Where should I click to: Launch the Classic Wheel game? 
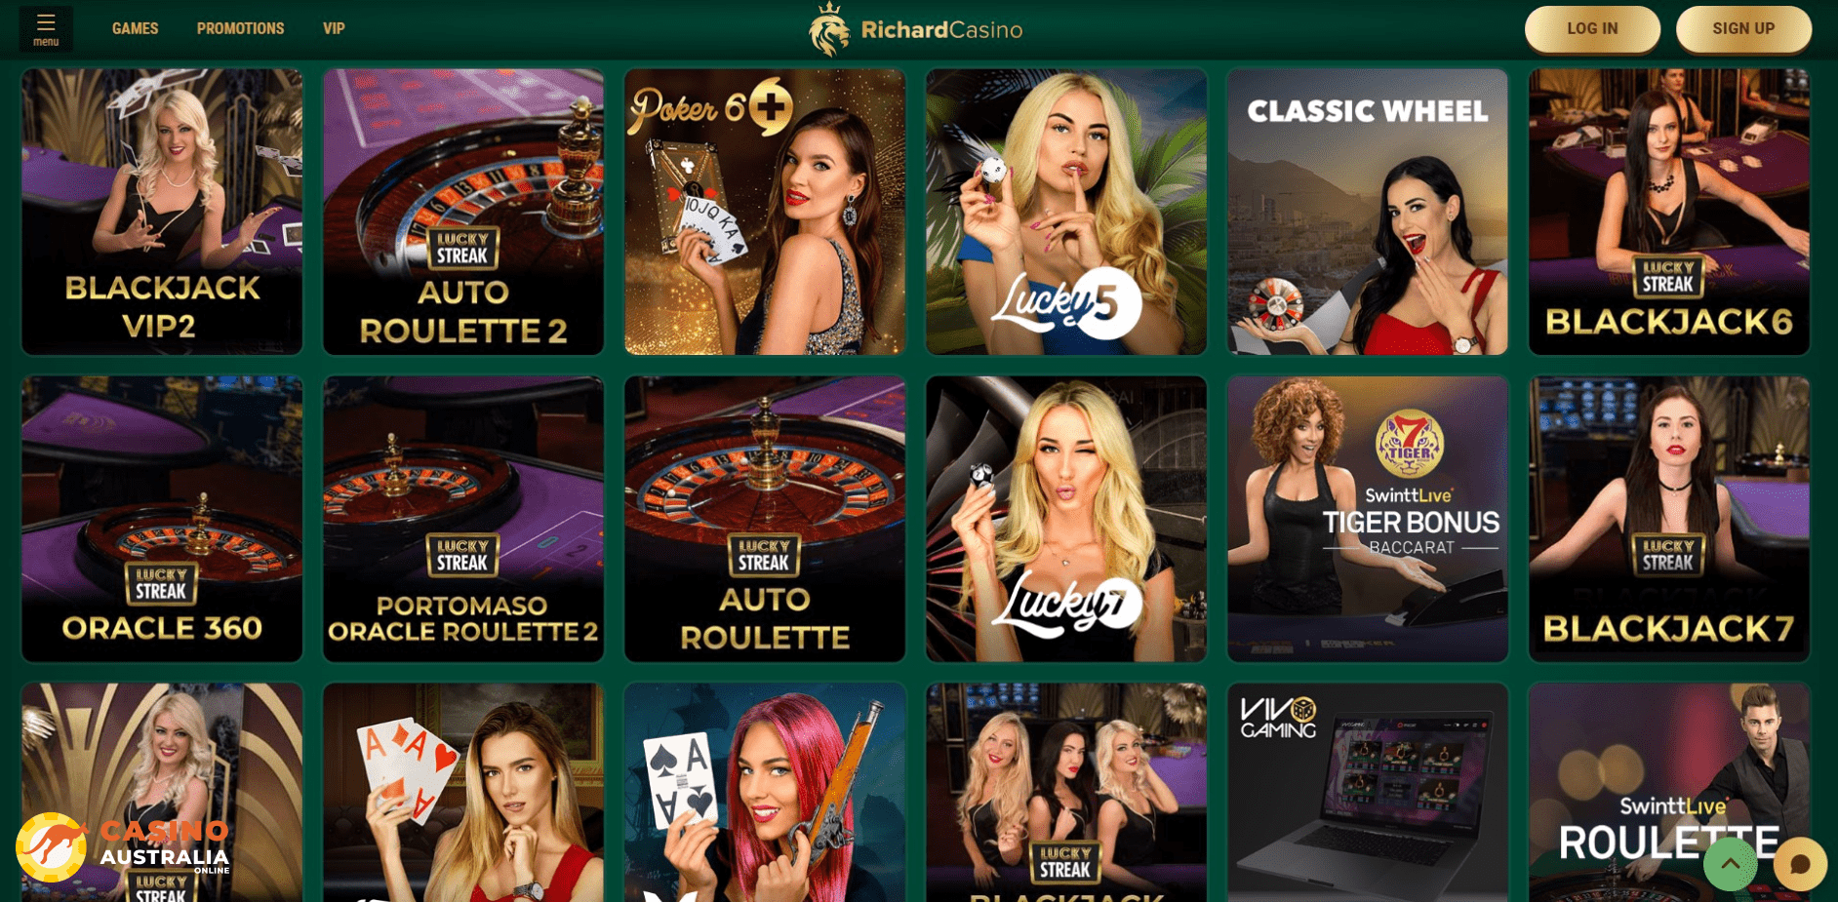pos(1368,212)
